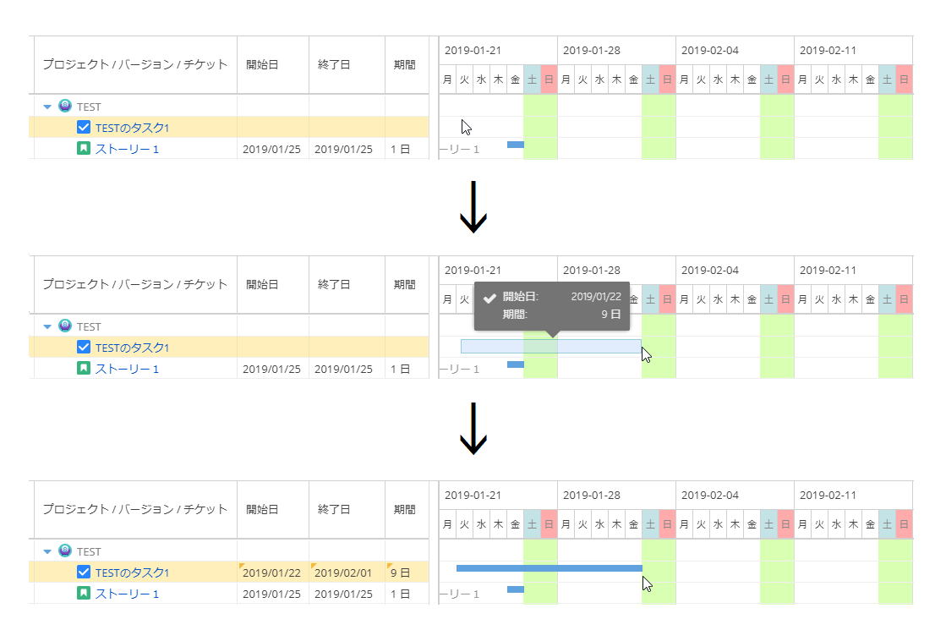Select the short ストーリー 1 bar in top chart
This screenshot has height=641, width=946.
pos(516,145)
